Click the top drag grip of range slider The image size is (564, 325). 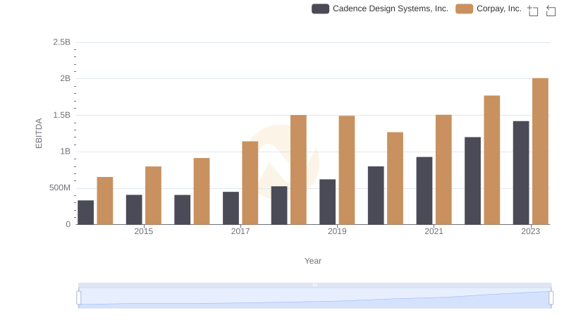tap(314, 285)
